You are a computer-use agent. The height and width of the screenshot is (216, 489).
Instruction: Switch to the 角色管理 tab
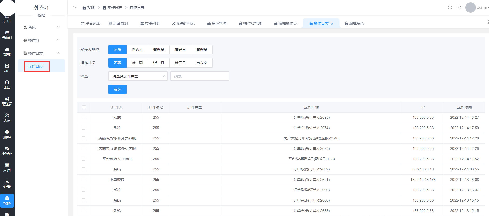[217, 23]
